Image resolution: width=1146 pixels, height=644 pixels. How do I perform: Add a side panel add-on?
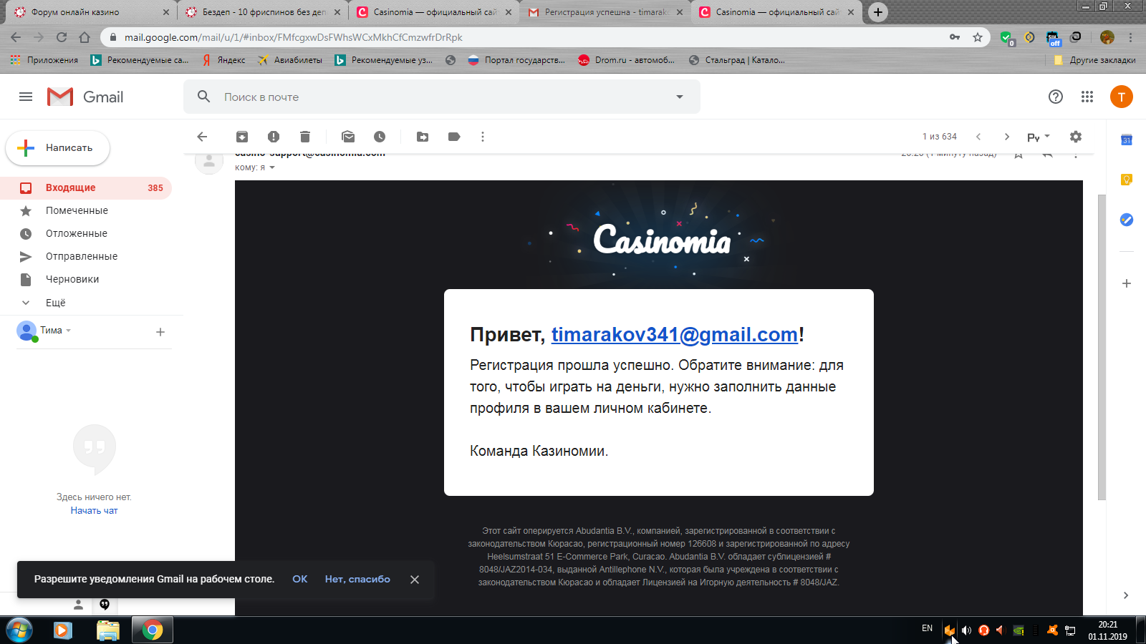(x=1127, y=283)
